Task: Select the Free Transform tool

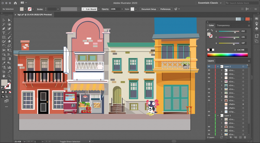Action: click(9, 50)
